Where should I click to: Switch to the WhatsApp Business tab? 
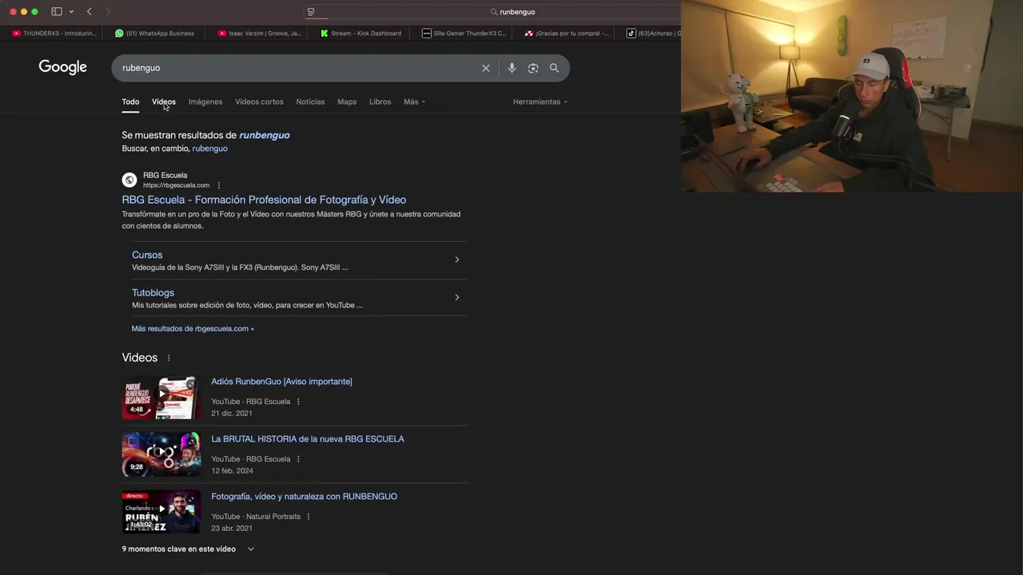click(155, 34)
